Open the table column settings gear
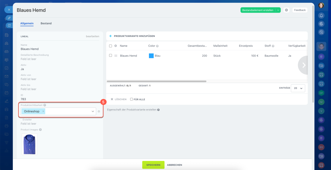This screenshot has width=331, height=170. coord(116,46)
